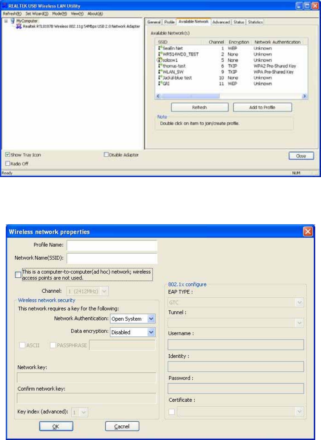Click signal icon beside thomas-test
Viewport: 321px width, 440px height.
click(160, 66)
